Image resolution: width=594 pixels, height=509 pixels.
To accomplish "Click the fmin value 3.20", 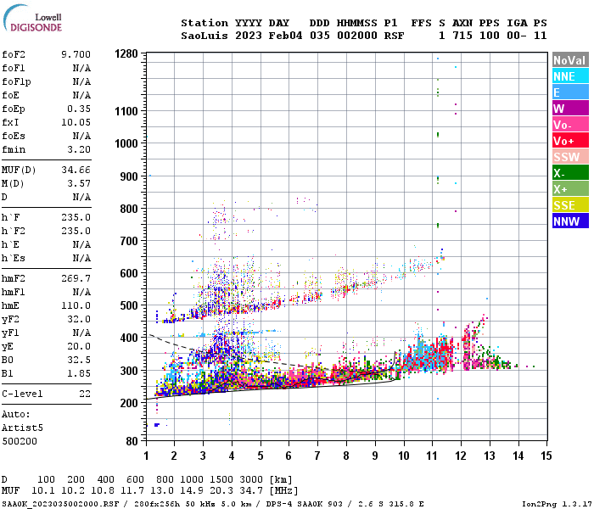I will pos(79,149).
